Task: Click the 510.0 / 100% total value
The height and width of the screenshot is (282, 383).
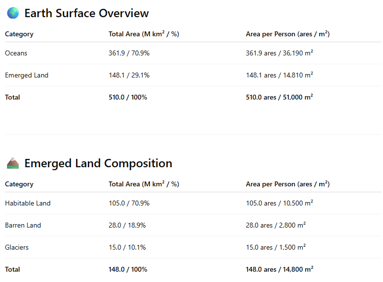Action: 128,97
